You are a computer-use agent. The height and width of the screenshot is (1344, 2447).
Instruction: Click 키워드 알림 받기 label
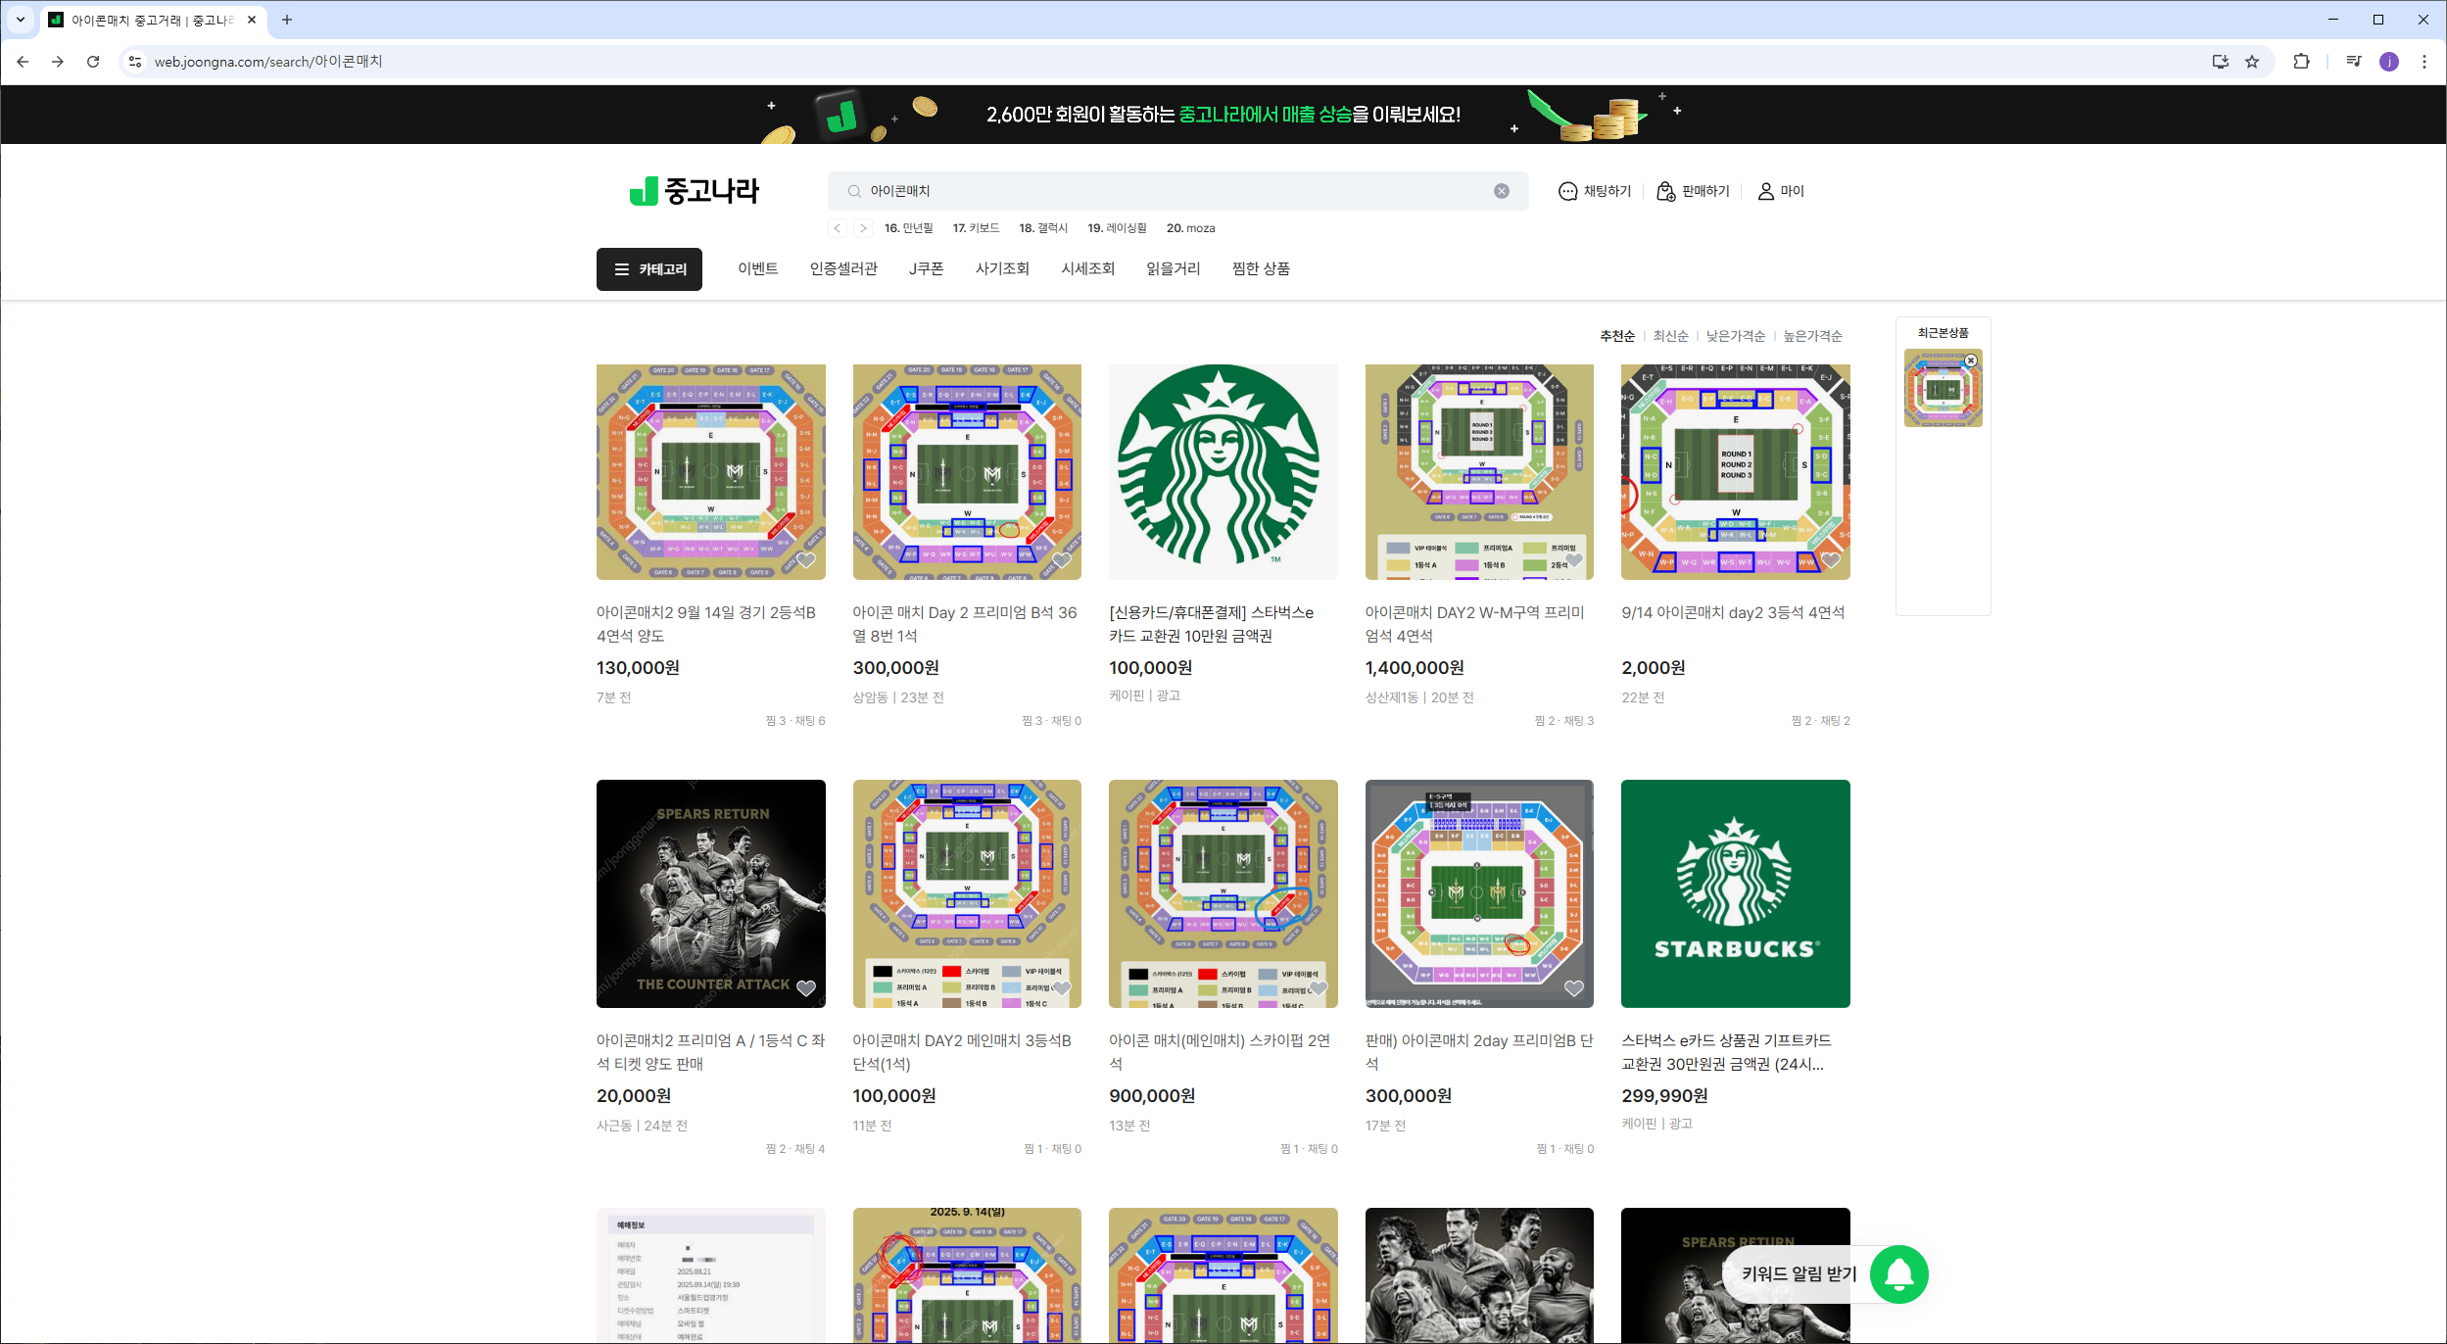[1799, 1273]
